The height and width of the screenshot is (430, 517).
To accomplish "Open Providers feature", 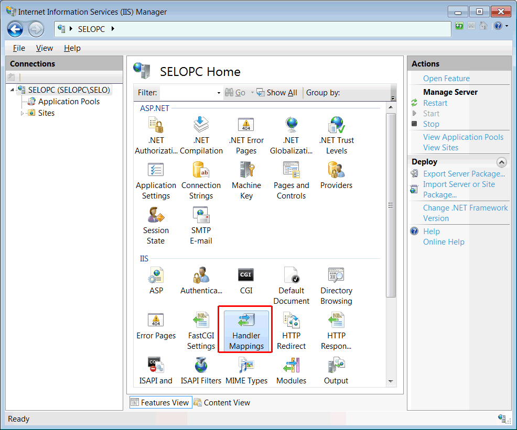I will (336, 175).
